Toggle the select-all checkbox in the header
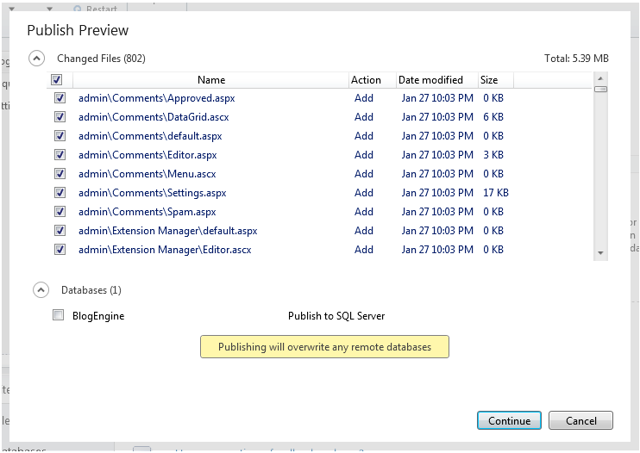The image size is (640, 453). click(x=57, y=79)
